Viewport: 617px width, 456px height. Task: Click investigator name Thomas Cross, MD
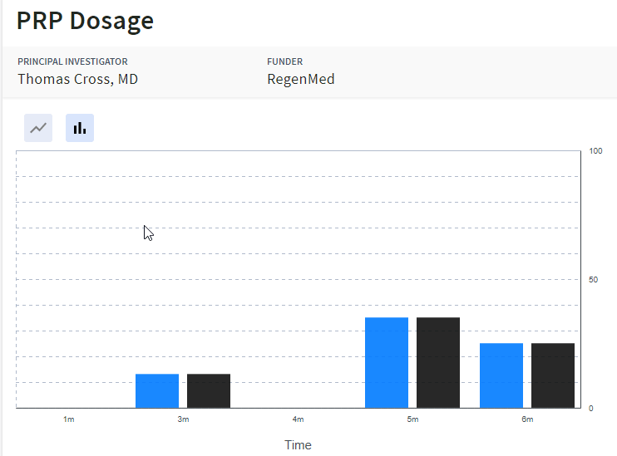[78, 80]
